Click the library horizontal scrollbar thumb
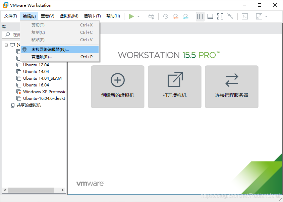Viewport: 283px width, 202px height. coord(31,190)
